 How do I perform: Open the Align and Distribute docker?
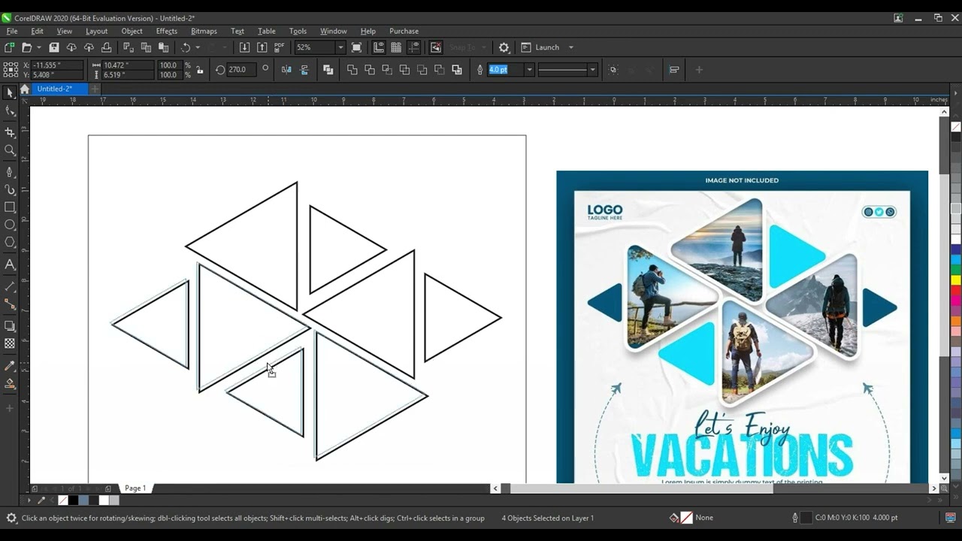[x=674, y=70]
